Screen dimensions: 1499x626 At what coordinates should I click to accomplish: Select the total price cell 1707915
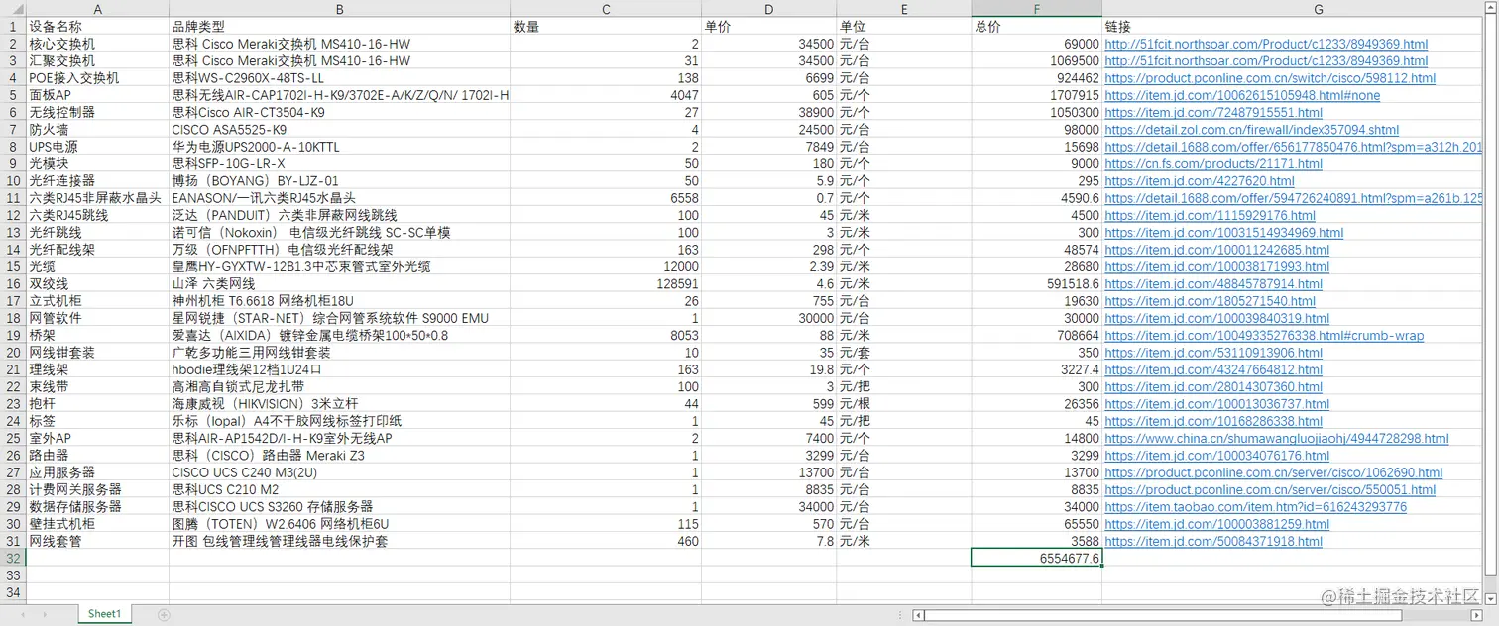[x=1036, y=95]
